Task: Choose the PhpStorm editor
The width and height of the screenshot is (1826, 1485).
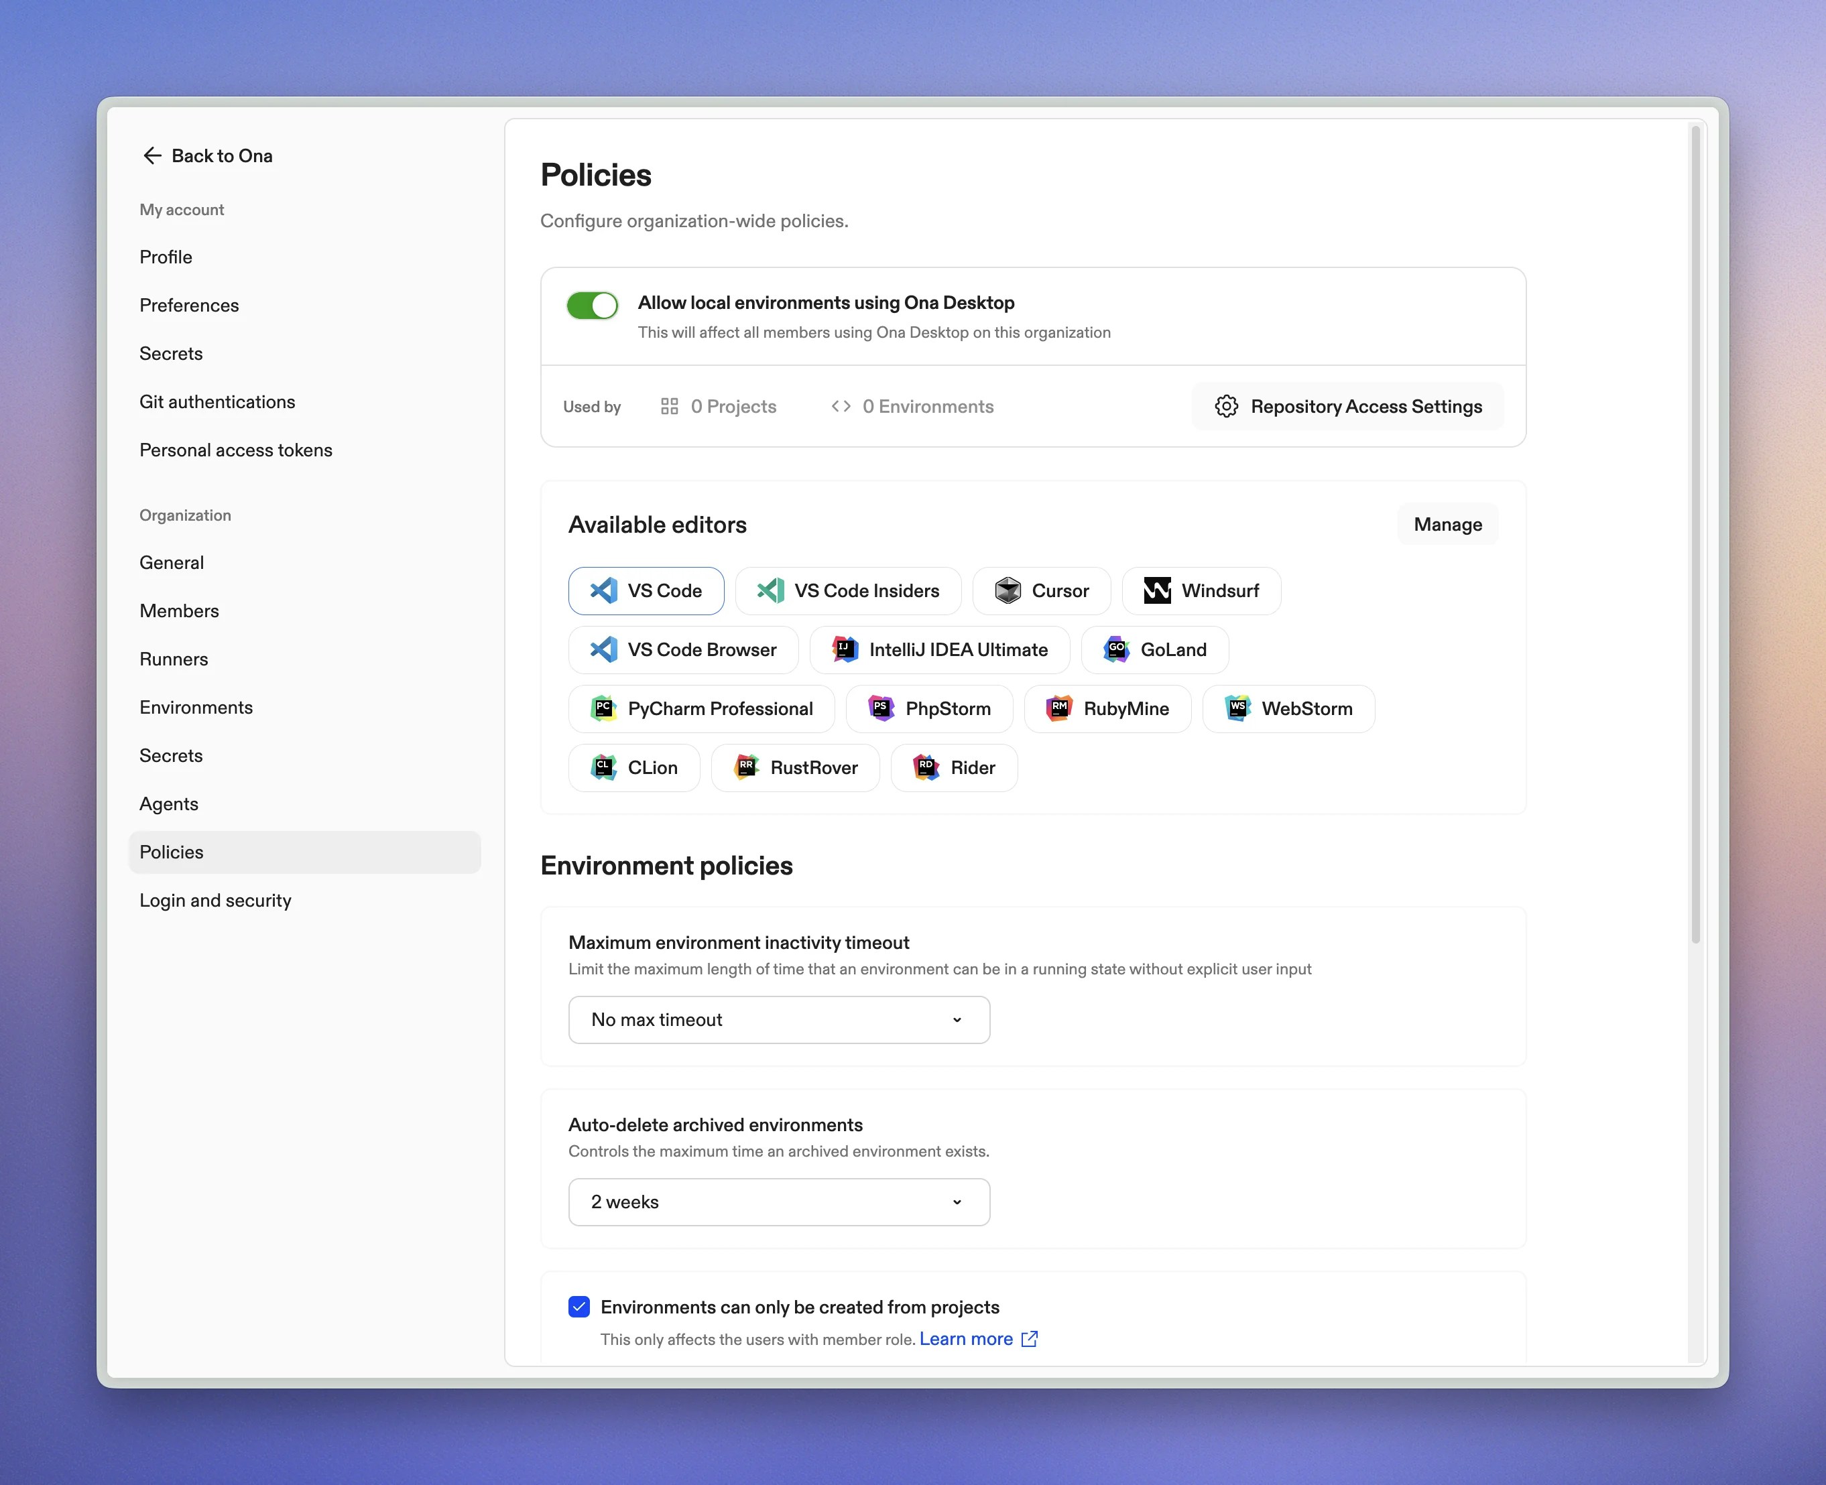Action: tap(929, 708)
